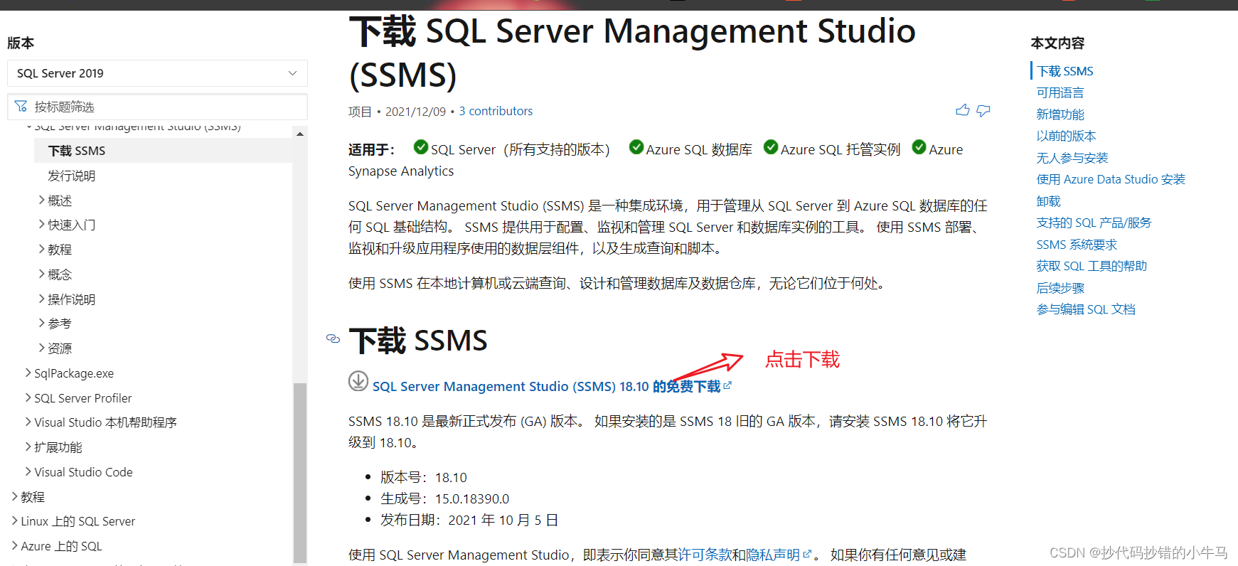This screenshot has width=1238, height=566.
Task: Open 发行说明 in the sidebar tree
Action: pyautogui.click(x=71, y=176)
